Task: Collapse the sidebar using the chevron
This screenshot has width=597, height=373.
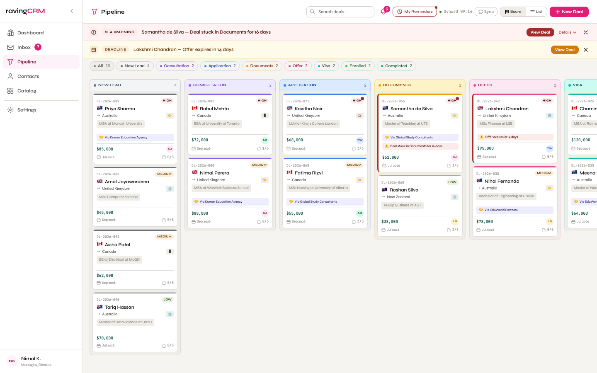Action: (71, 11)
